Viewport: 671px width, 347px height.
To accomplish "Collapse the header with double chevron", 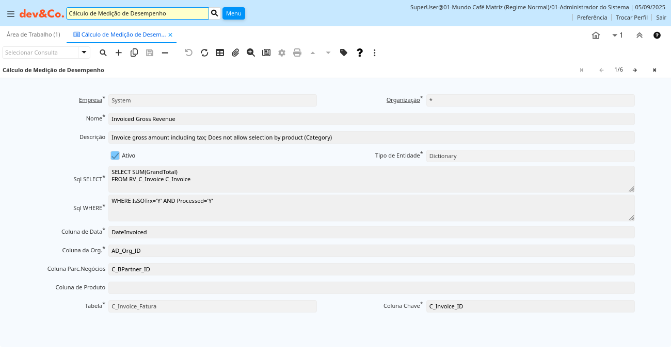I will tap(639, 35).
